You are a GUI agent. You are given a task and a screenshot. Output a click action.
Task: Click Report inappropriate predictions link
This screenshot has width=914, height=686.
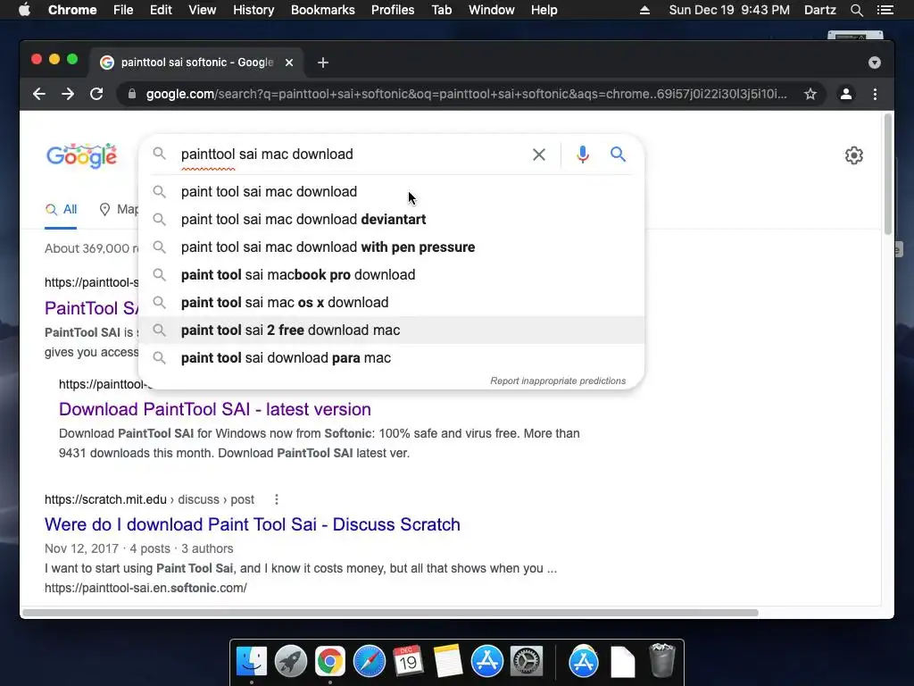pyautogui.click(x=558, y=381)
